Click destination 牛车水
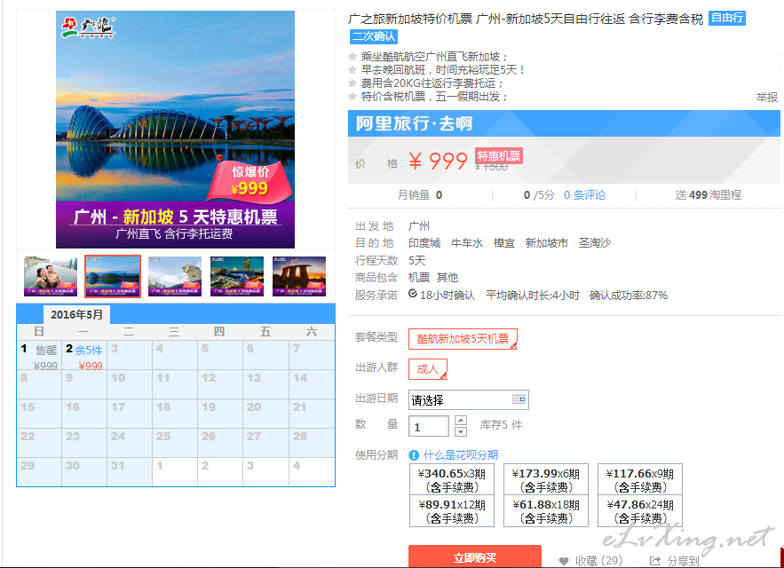The image size is (784, 568). click(x=466, y=243)
